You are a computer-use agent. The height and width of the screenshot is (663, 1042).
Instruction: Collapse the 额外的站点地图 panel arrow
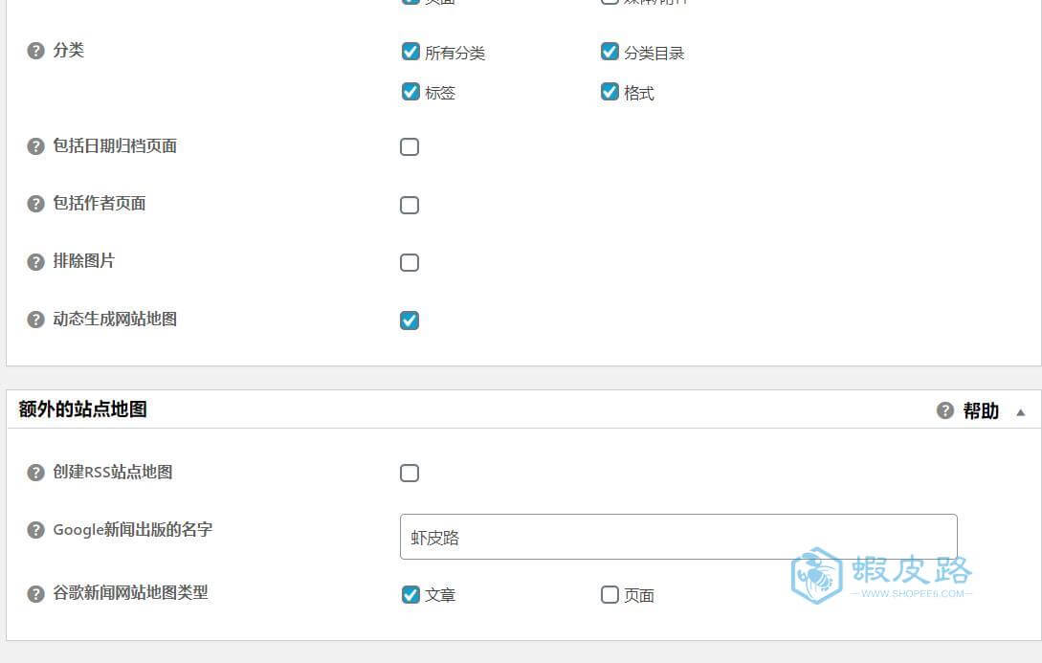(x=1021, y=412)
